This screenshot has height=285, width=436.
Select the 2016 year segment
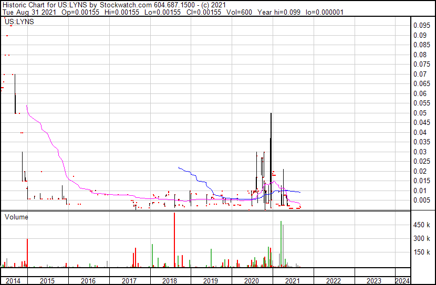pos(88,281)
